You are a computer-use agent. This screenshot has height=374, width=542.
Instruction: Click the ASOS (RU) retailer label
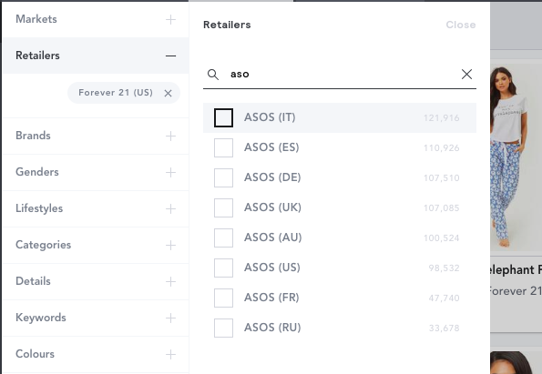pos(272,328)
